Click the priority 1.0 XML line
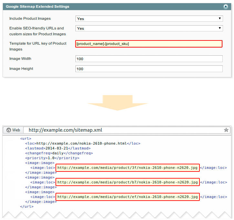 pos(52,158)
